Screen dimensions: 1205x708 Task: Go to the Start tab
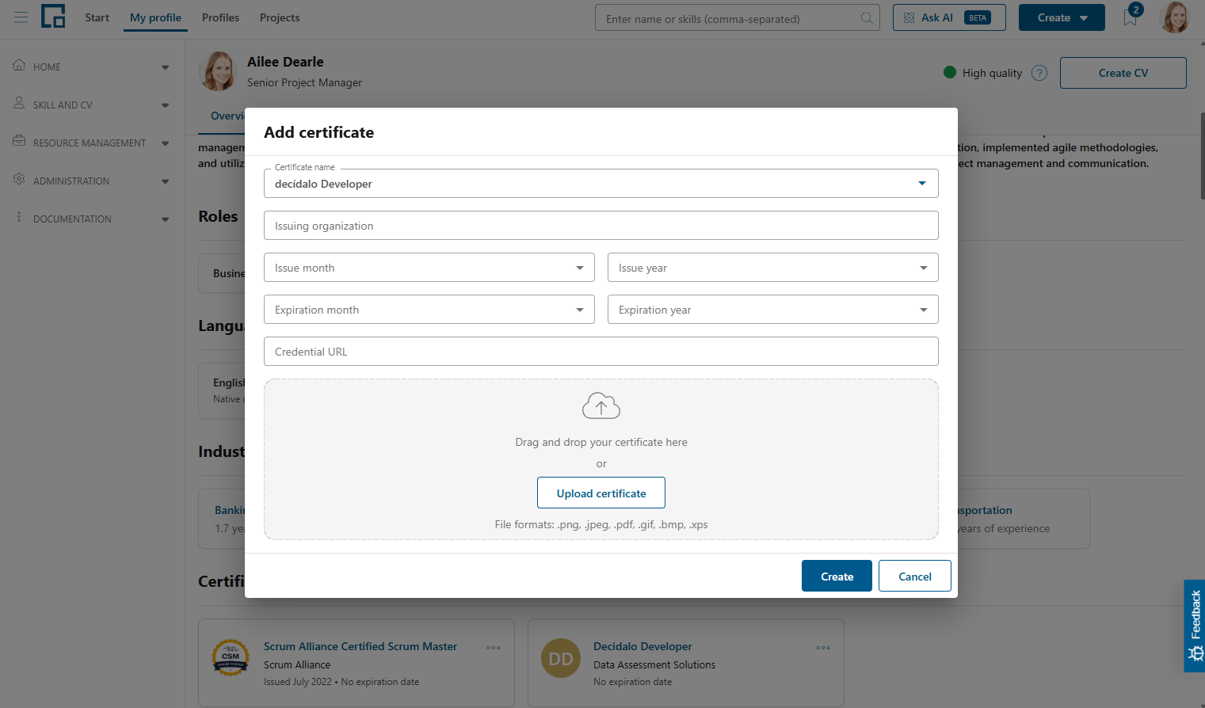pyautogui.click(x=97, y=17)
